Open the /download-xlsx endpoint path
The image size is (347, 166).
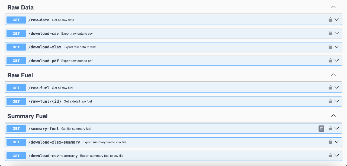point(45,47)
